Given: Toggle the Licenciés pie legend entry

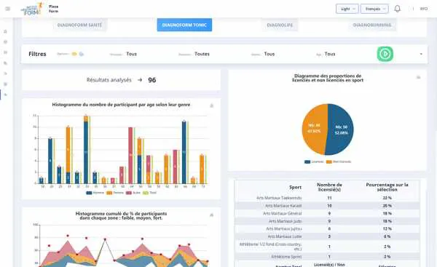Looking at the screenshot, I should pos(314,162).
